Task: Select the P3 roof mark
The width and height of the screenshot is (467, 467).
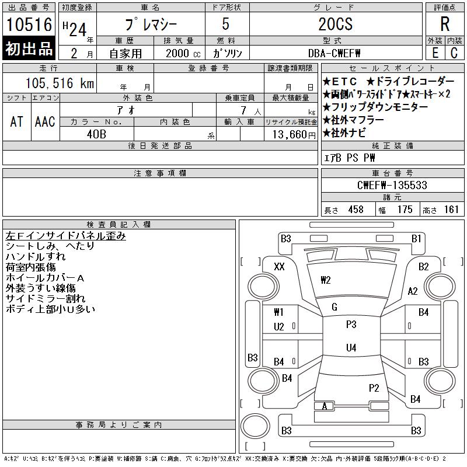Action: [x=351, y=325]
